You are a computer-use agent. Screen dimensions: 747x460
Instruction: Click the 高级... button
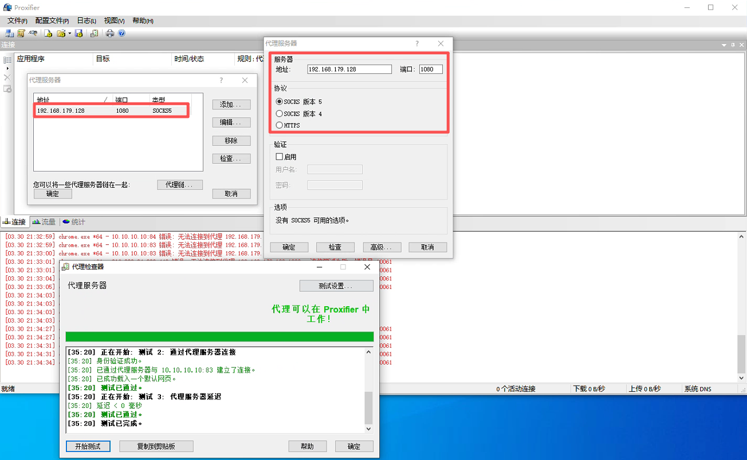coord(382,247)
